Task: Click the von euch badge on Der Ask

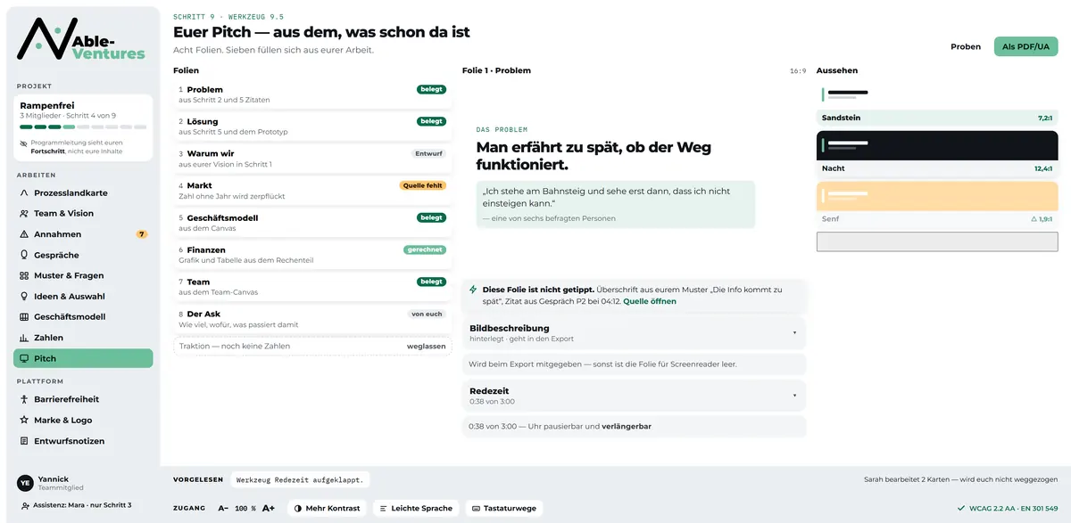Action: (x=428, y=314)
